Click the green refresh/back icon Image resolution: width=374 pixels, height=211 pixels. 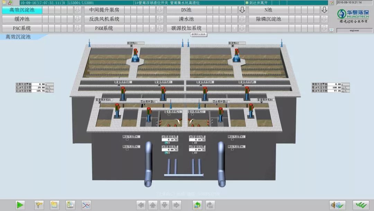pos(197,205)
